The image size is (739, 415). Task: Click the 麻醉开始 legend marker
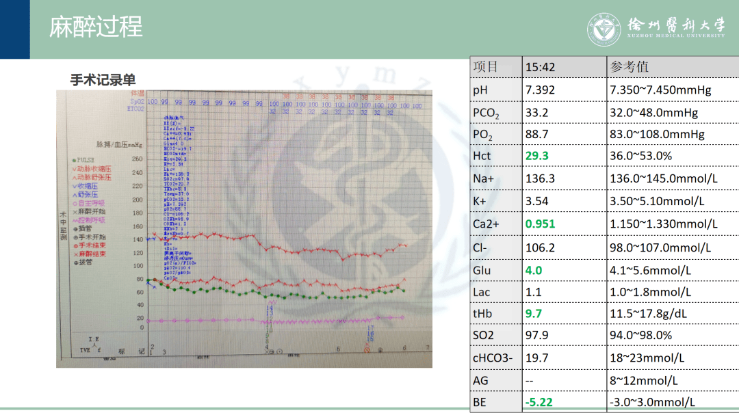(x=75, y=211)
